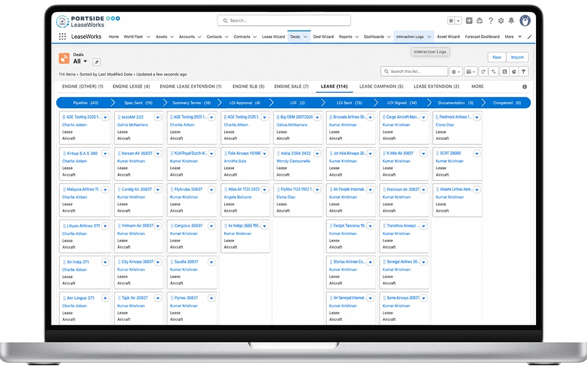The image size is (587, 369).
Task: Click the favorites star icon
Action: (x=451, y=21)
